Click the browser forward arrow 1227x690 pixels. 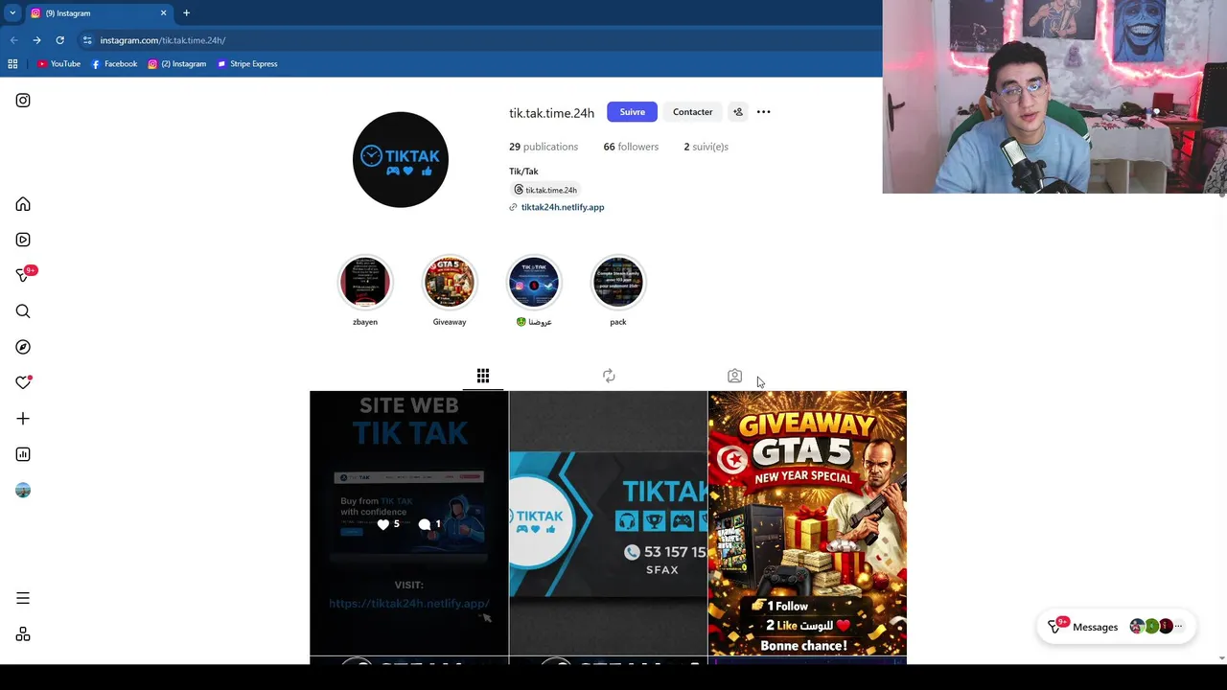(x=36, y=40)
